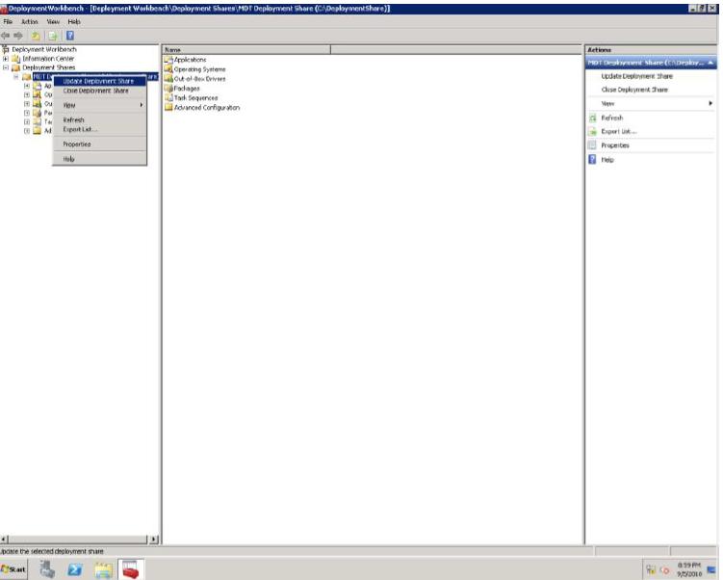Click tree pane horizontal scrollbar left arrow
This screenshot has width=723, height=580.
coord(4,539)
